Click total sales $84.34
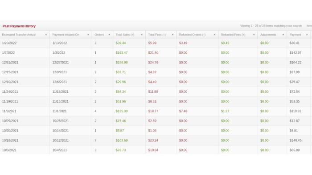 (x=121, y=91)
